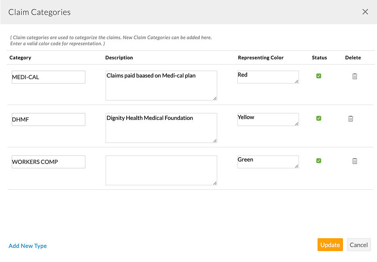377x262 pixels.
Task: Click the Yellow representing color field
Action: (x=268, y=119)
